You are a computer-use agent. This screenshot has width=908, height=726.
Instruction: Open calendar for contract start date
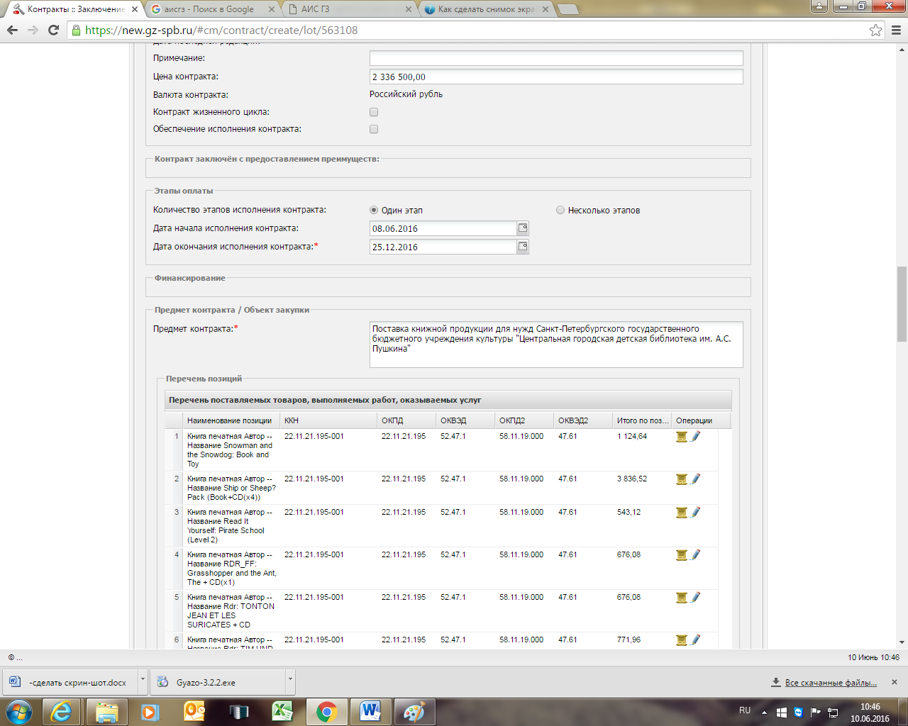click(x=523, y=228)
